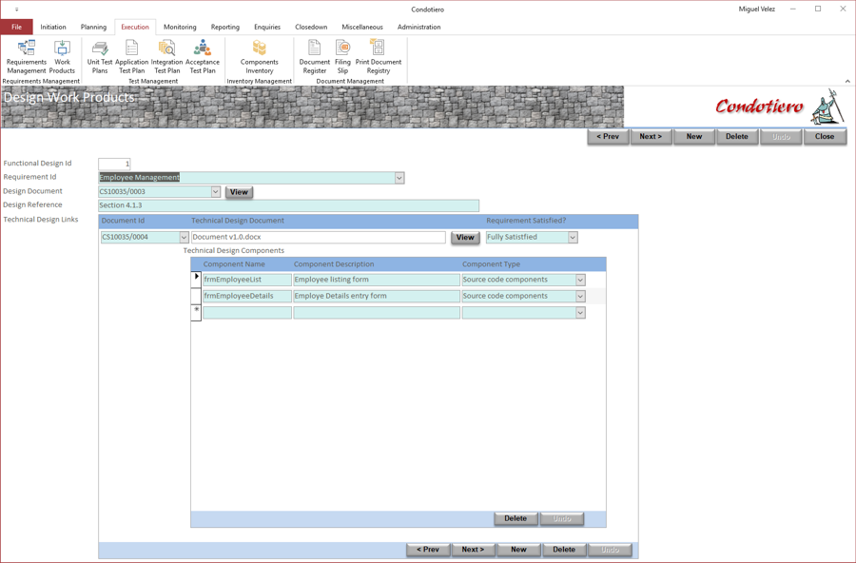Open the Document Register
Screen dimensions: 856x563
tap(315, 57)
